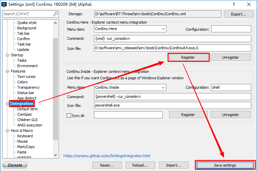This screenshot has height=172, width=257.
Task: Open the Default term settings page
Action: click(x=27, y=109)
